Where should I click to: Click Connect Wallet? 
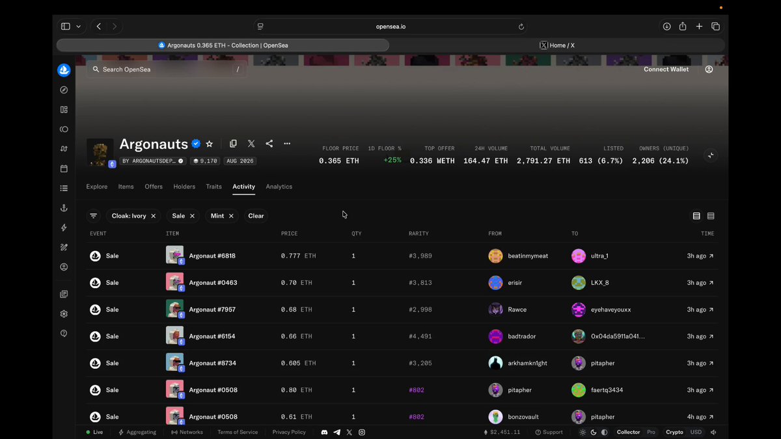pos(666,70)
